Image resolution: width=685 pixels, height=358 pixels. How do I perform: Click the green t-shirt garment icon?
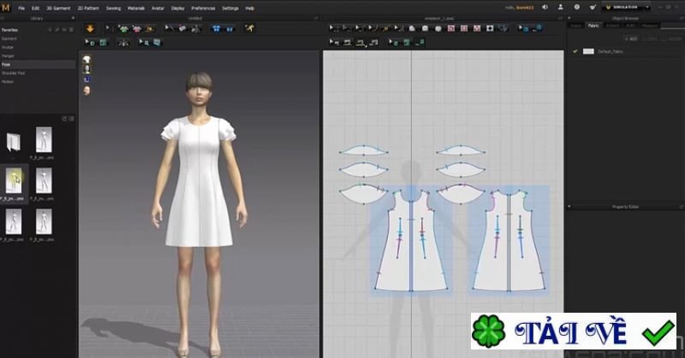124,28
